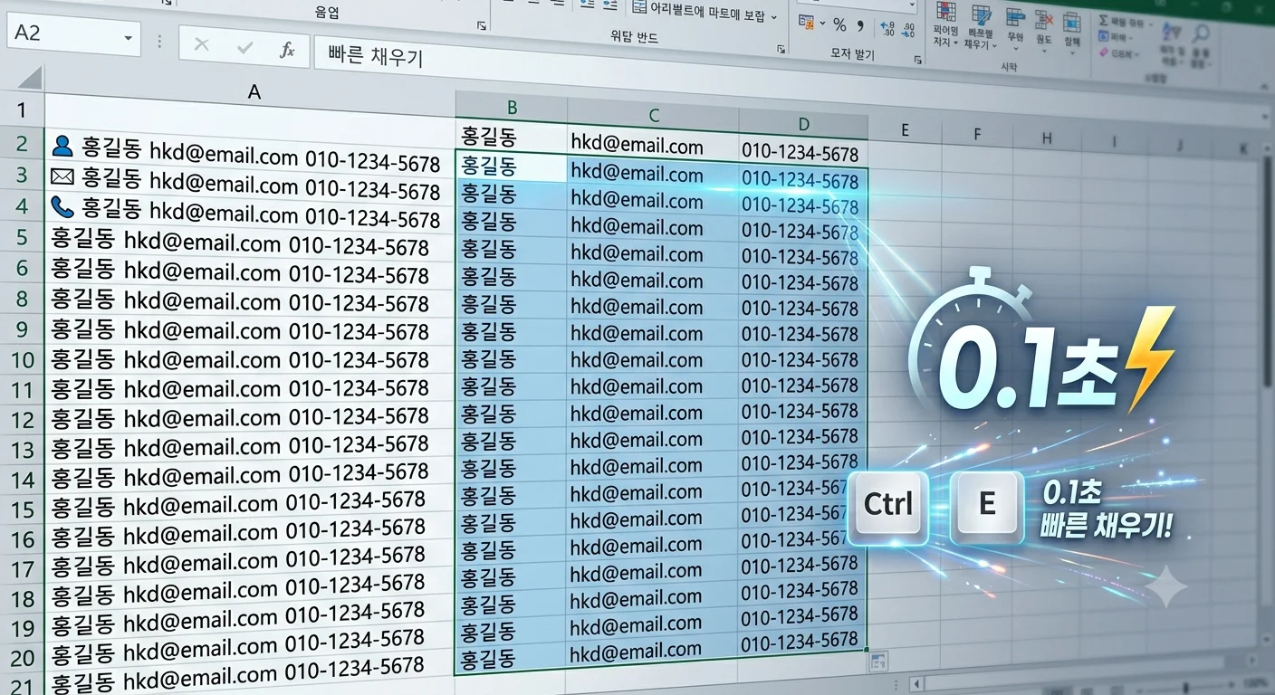This screenshot has width=1275, height=695.
Task: Open the Flash Fill options button below column D
Action: [x=877, y=661]
